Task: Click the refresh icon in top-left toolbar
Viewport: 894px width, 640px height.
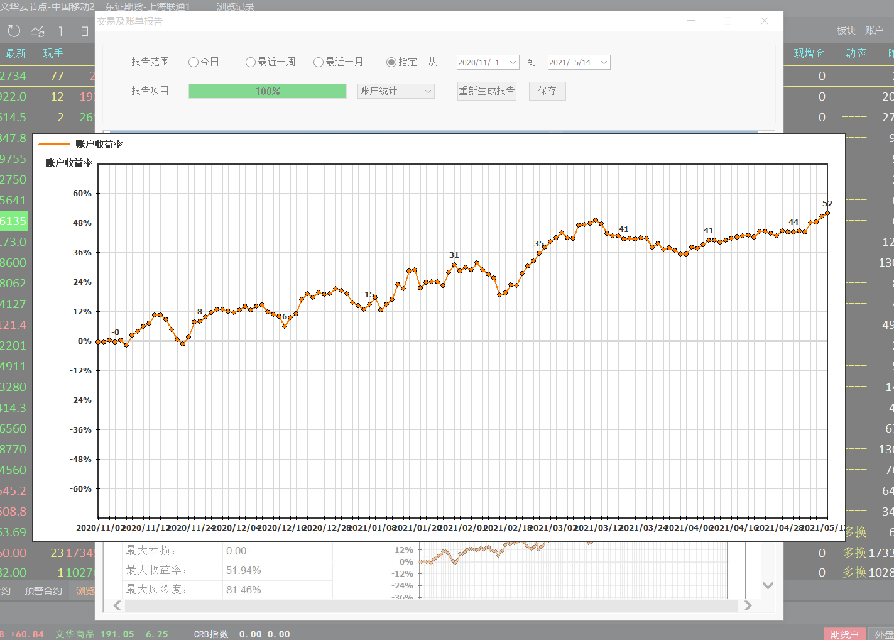Action: click(14, 31)
